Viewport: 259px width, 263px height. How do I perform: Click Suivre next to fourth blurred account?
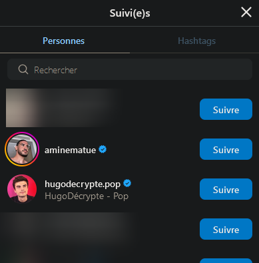[226, 229]
